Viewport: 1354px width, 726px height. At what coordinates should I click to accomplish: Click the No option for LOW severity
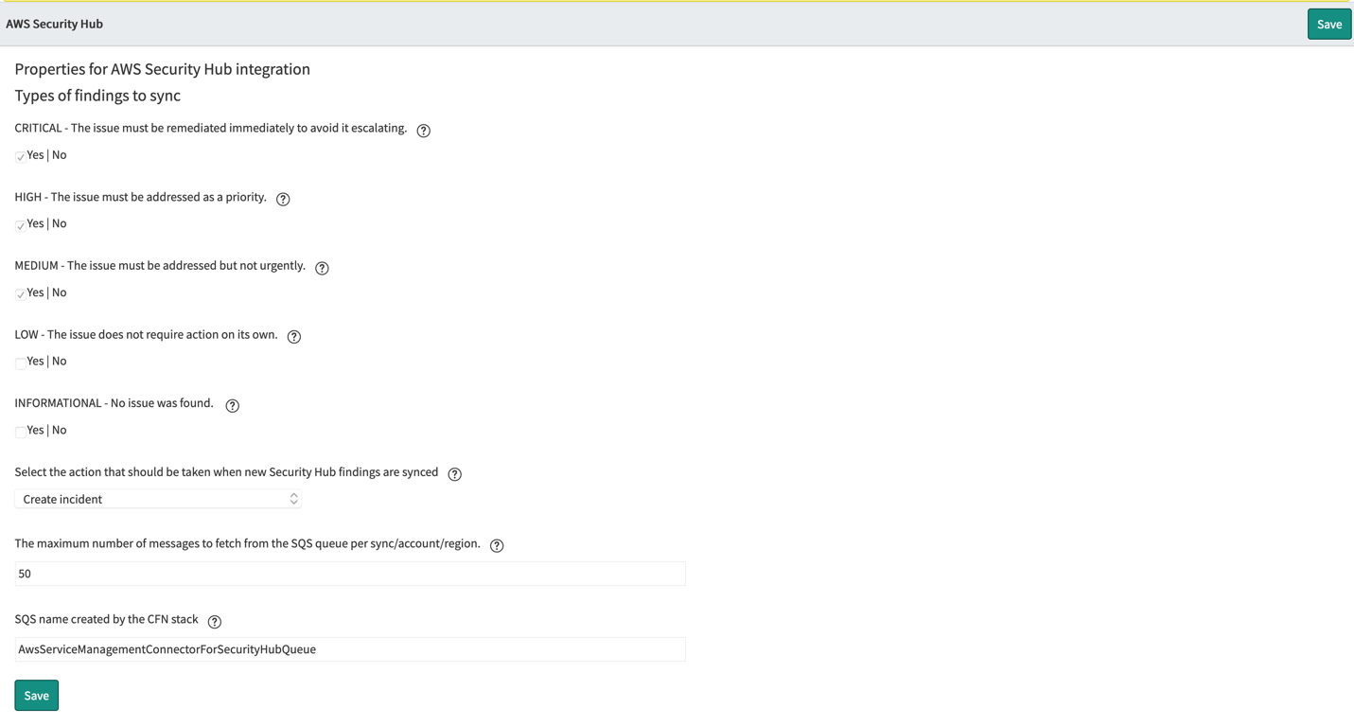click(x=60, y=361)
